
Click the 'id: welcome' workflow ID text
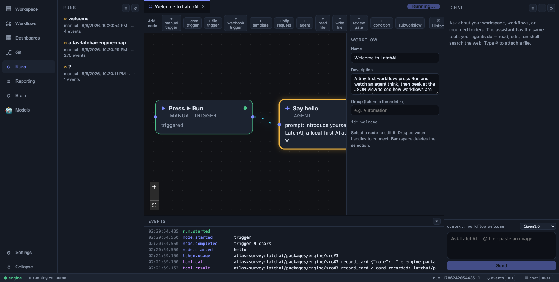364,122
